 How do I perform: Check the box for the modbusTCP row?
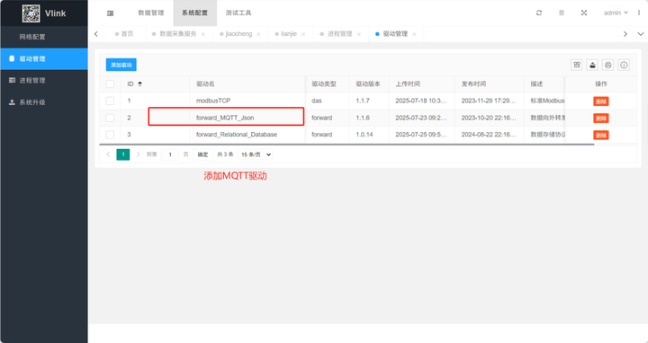pos(110,101)
